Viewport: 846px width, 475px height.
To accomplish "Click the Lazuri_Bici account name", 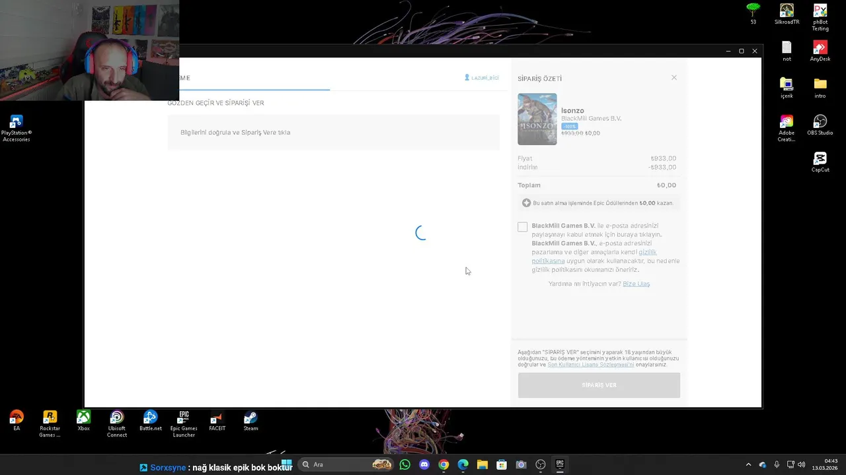I will click(x=482, y=78).
